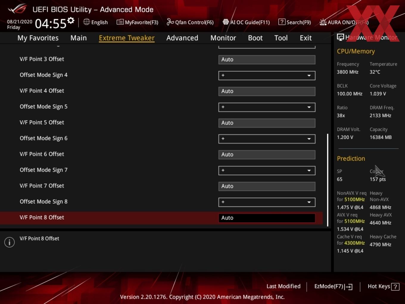
Task: Click the Search question mark icon
Action: pos(282,22)
